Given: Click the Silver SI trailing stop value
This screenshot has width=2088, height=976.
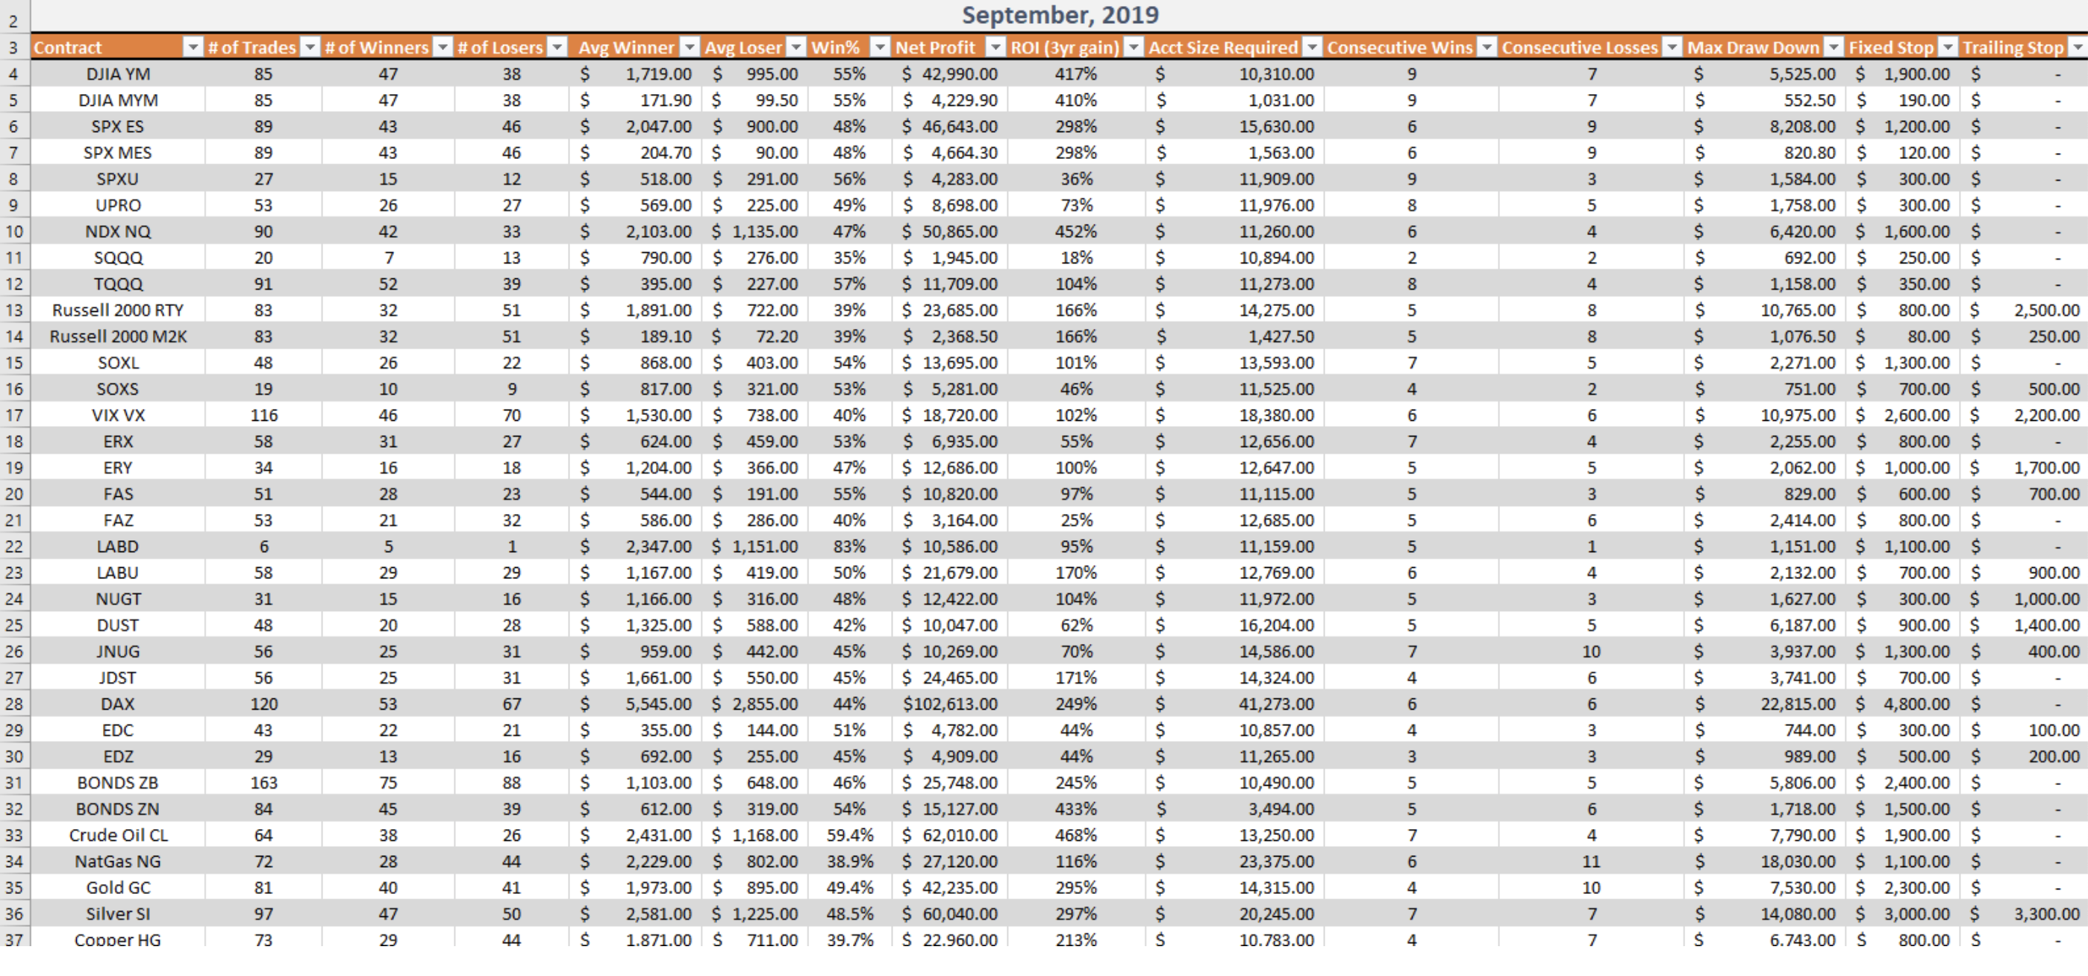Looking at the screenshot, I should tap(2046, 913).
